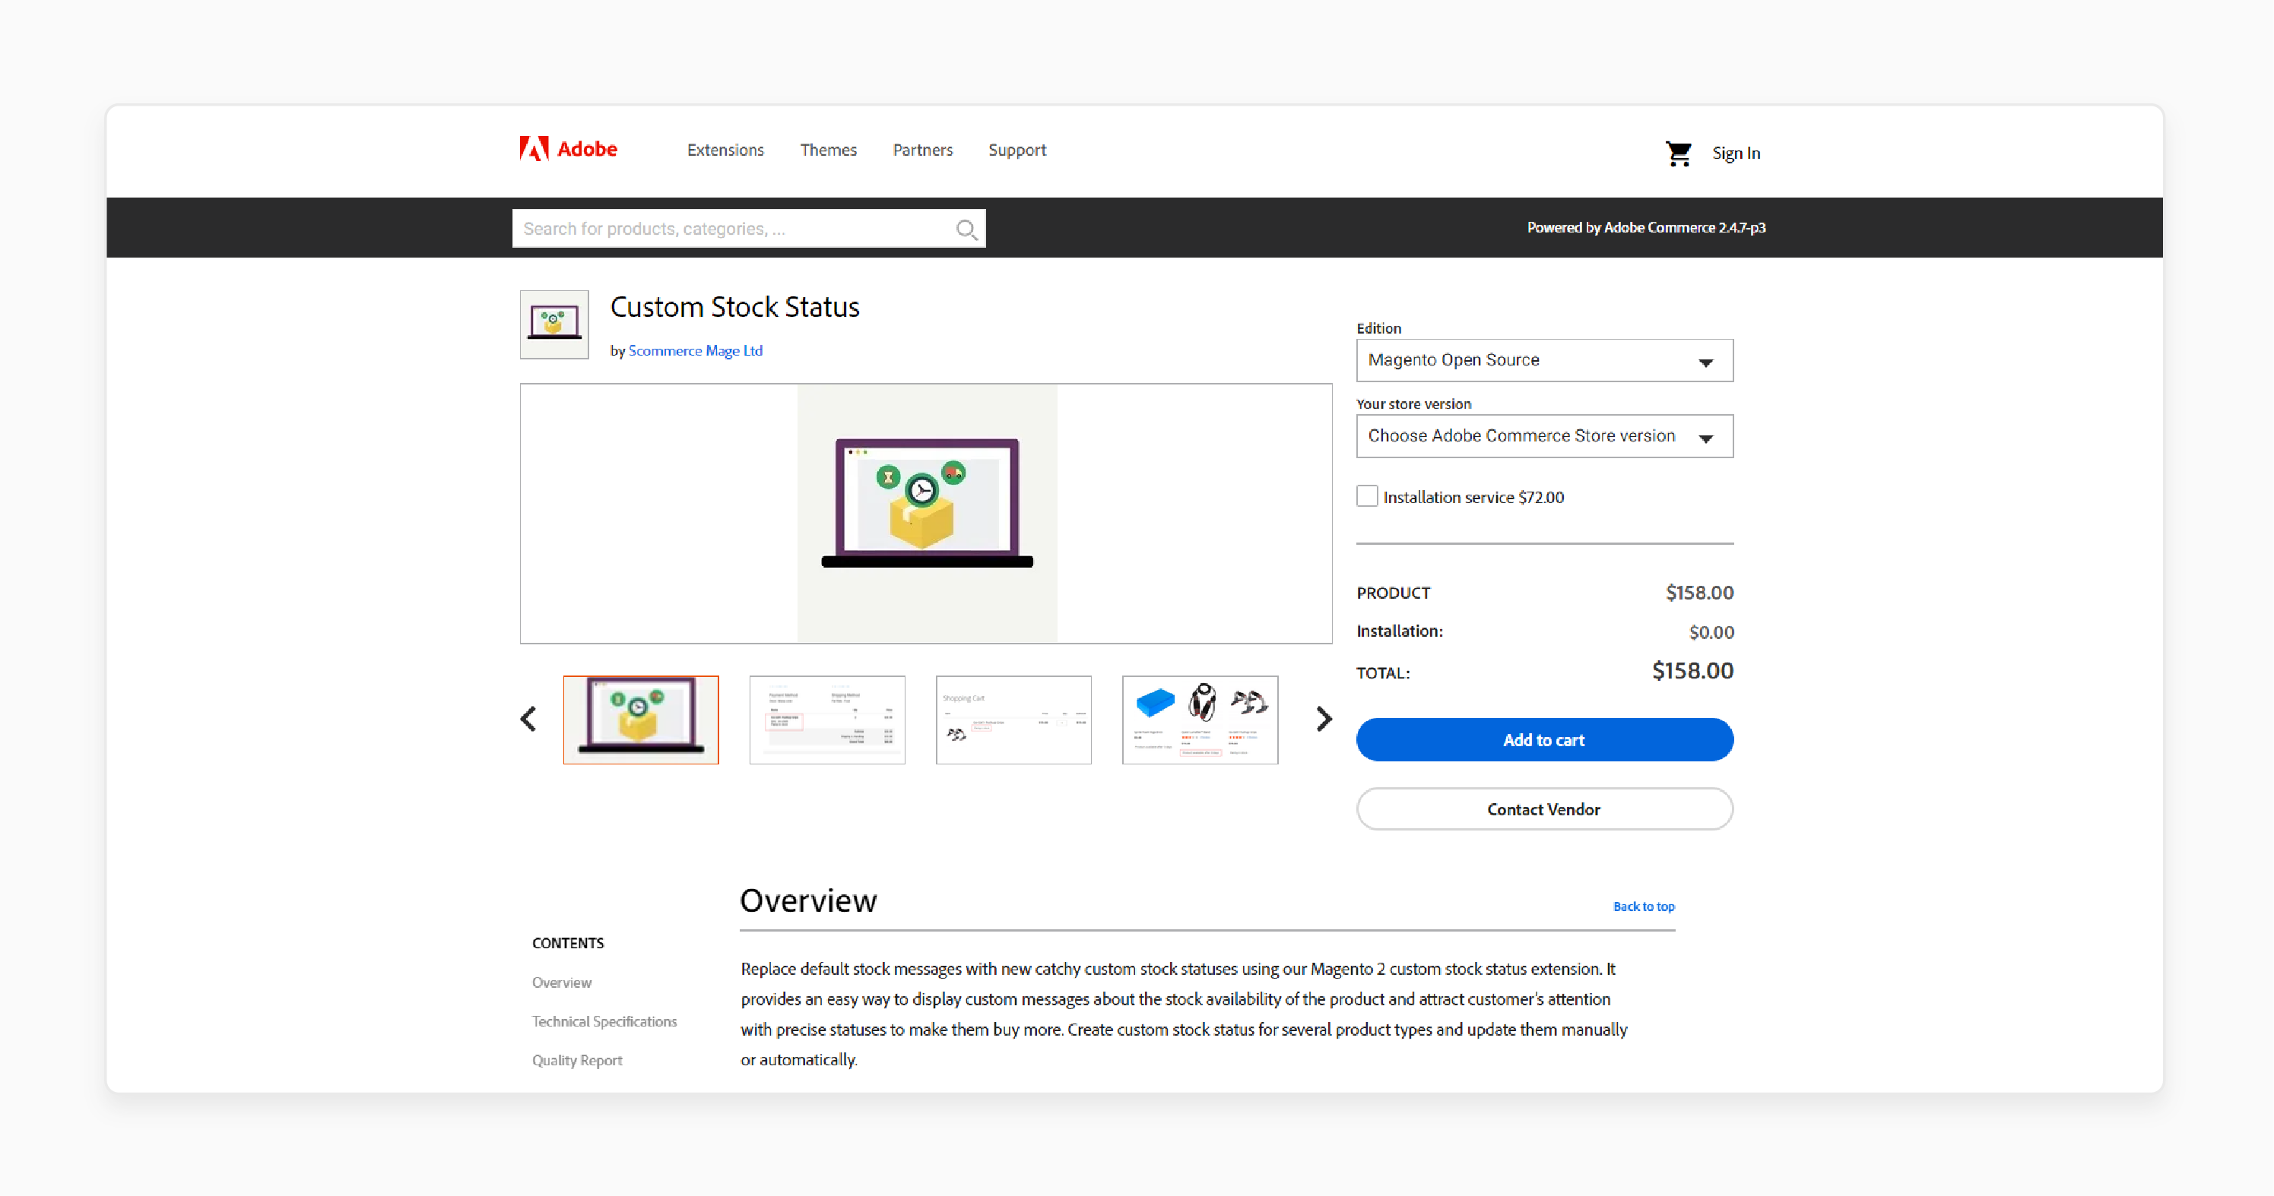Click the main product gallery image
This screenshot has width=2274, height=1196.
click(926, 514)
